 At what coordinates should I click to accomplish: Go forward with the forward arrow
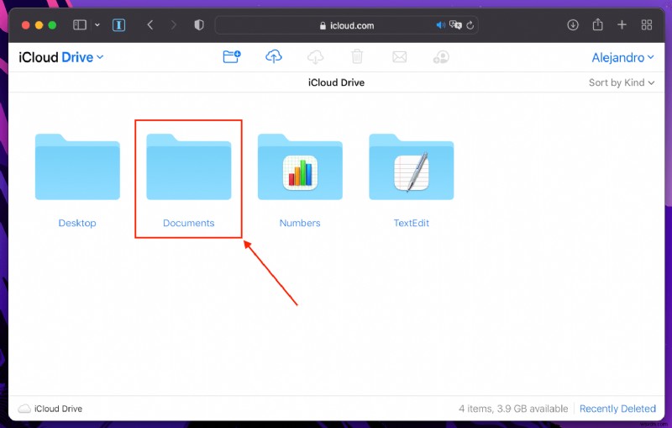pos(173,25)
